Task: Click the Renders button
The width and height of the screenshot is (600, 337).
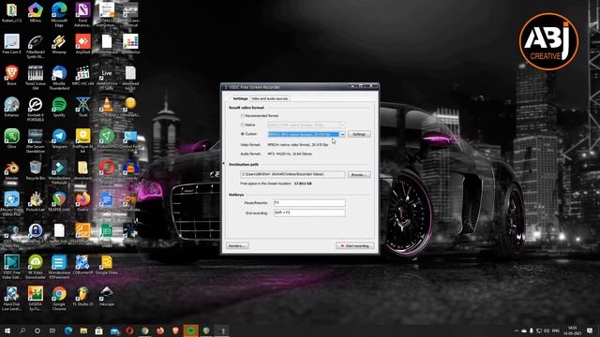Action: tap(237, 245)
